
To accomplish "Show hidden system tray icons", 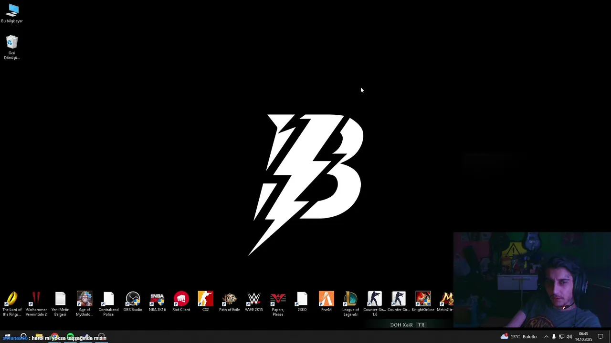I will coord(546,337).
